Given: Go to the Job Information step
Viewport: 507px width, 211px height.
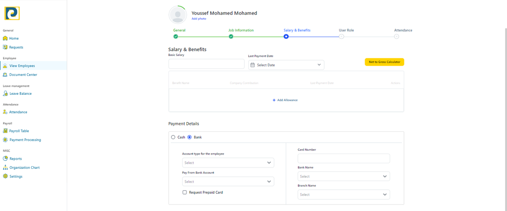Looking at the screenshot, I should [231, 37].
